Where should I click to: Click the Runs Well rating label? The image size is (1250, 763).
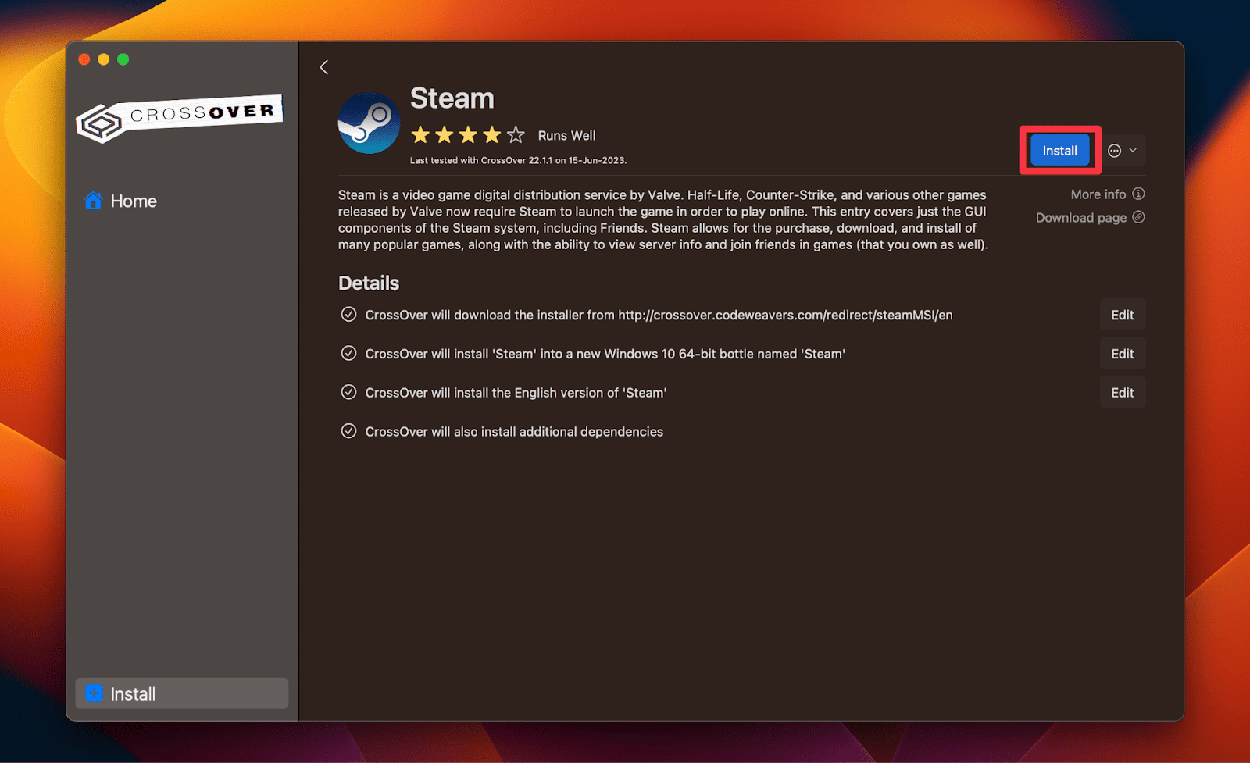[x=566, y=136]
